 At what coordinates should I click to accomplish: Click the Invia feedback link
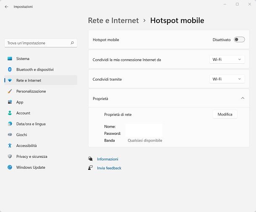(109, 168)
